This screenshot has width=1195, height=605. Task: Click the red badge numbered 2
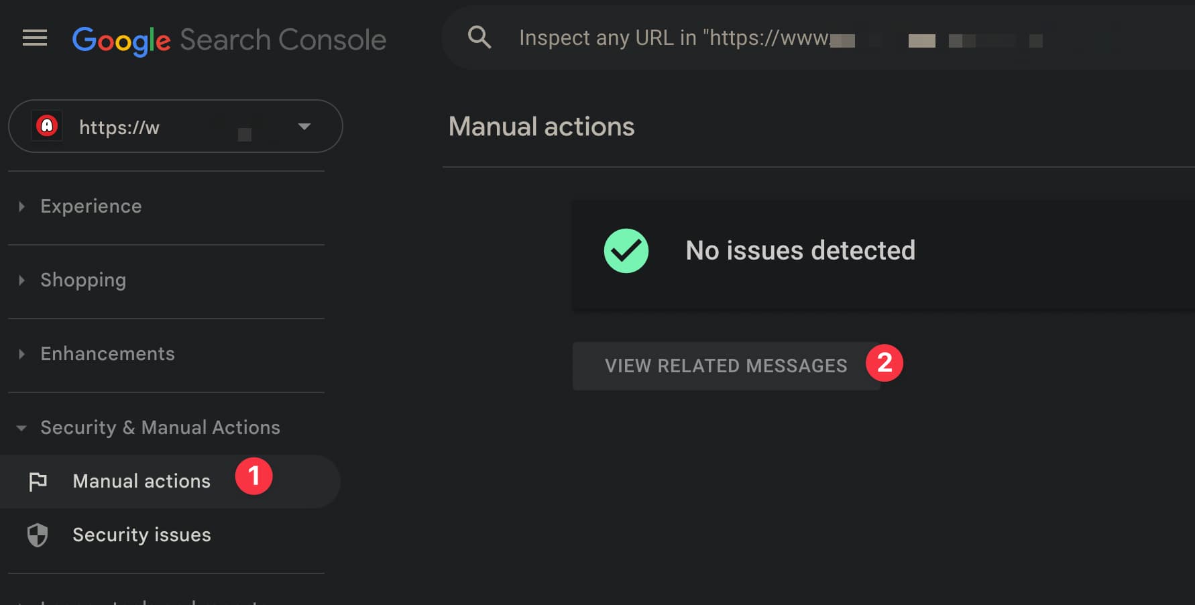pos(885,363)
